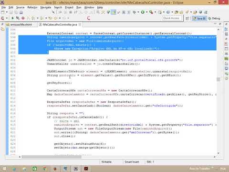Click the line containing getKeyStore();

(59, 83)
